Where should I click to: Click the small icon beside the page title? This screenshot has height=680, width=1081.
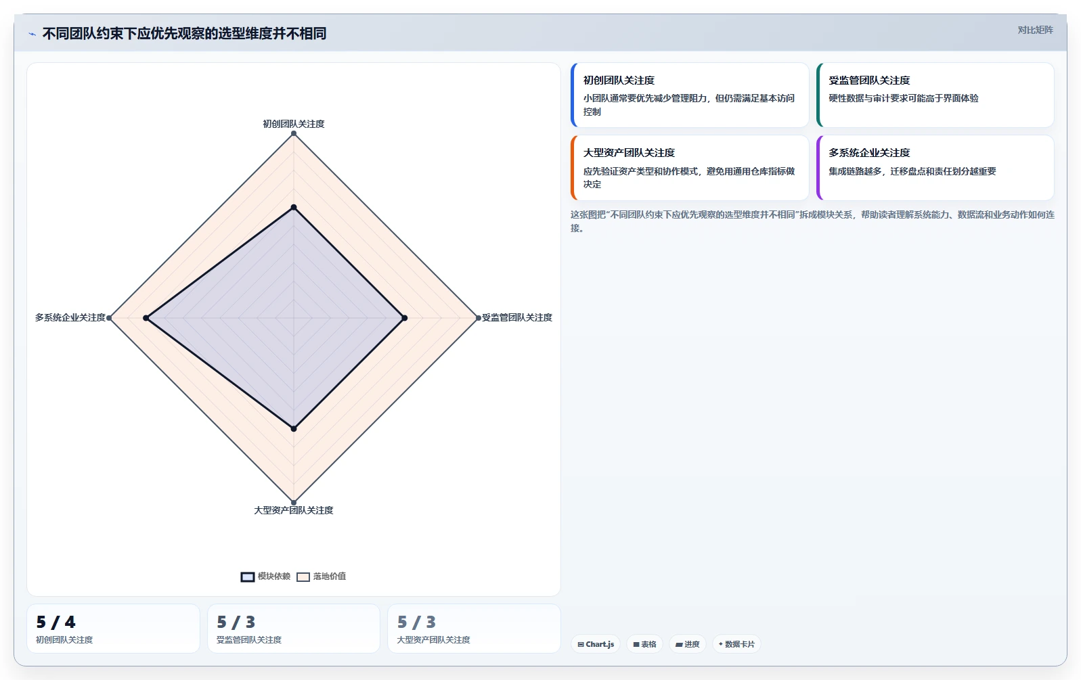32,34
